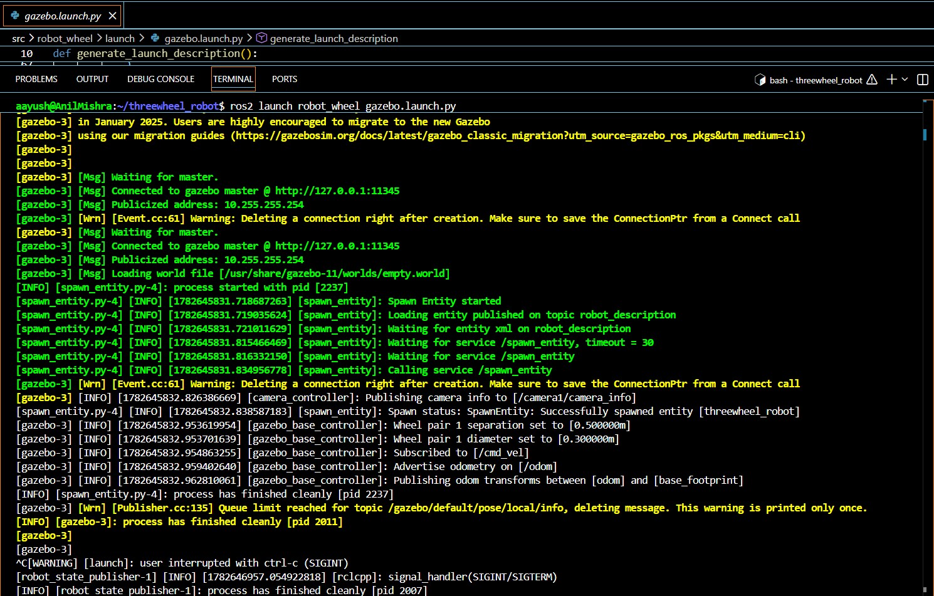The height and width of the screenshot is (596, 934).
Task: Select the gazebo.launch.py editor tab
Action: tap(62, 16)
